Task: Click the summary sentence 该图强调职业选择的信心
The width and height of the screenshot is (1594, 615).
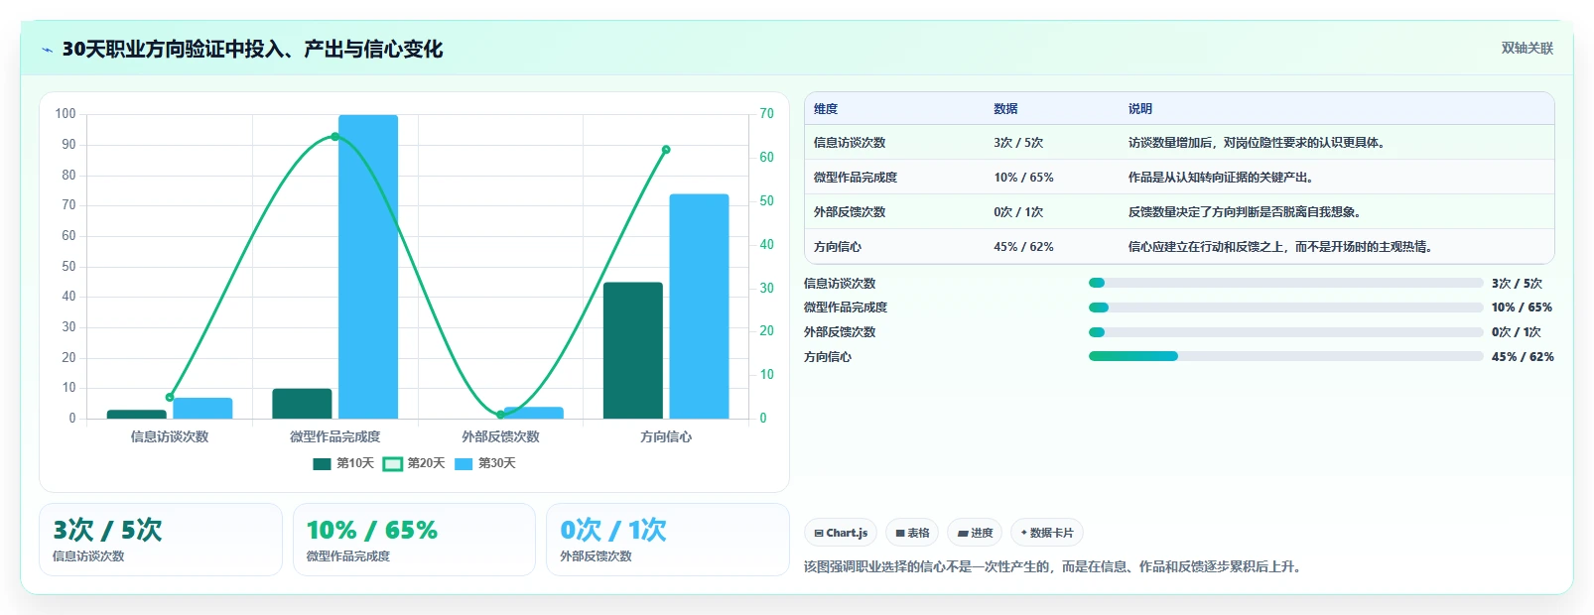Action: click(1052, 567)
